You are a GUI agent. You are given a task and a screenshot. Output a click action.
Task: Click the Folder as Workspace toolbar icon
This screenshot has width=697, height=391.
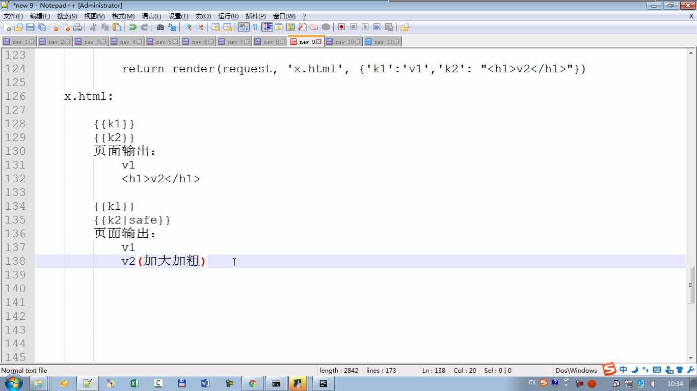click(x=314, y=27)
